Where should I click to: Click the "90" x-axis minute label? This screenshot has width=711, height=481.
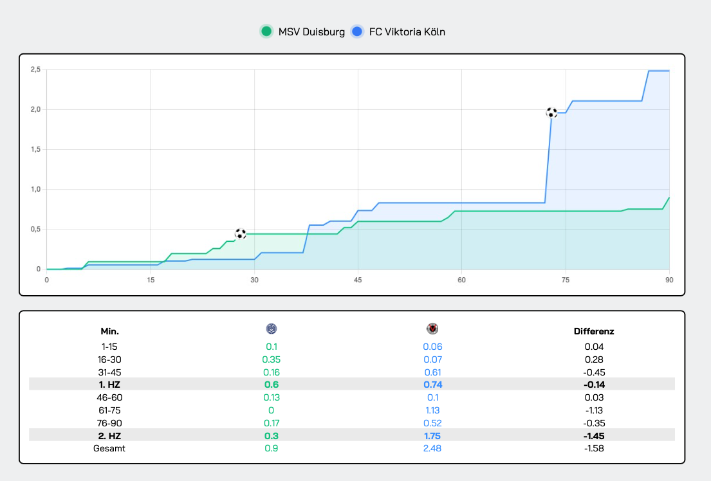(x=669, y=280)
